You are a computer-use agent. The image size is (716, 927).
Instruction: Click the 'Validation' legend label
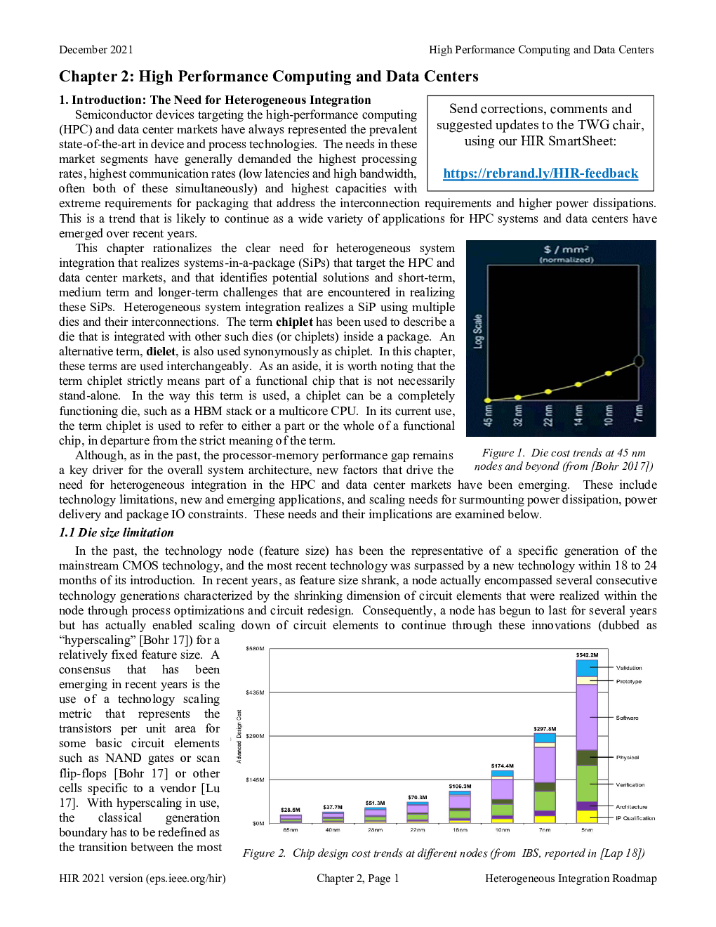tap(629, 668)
